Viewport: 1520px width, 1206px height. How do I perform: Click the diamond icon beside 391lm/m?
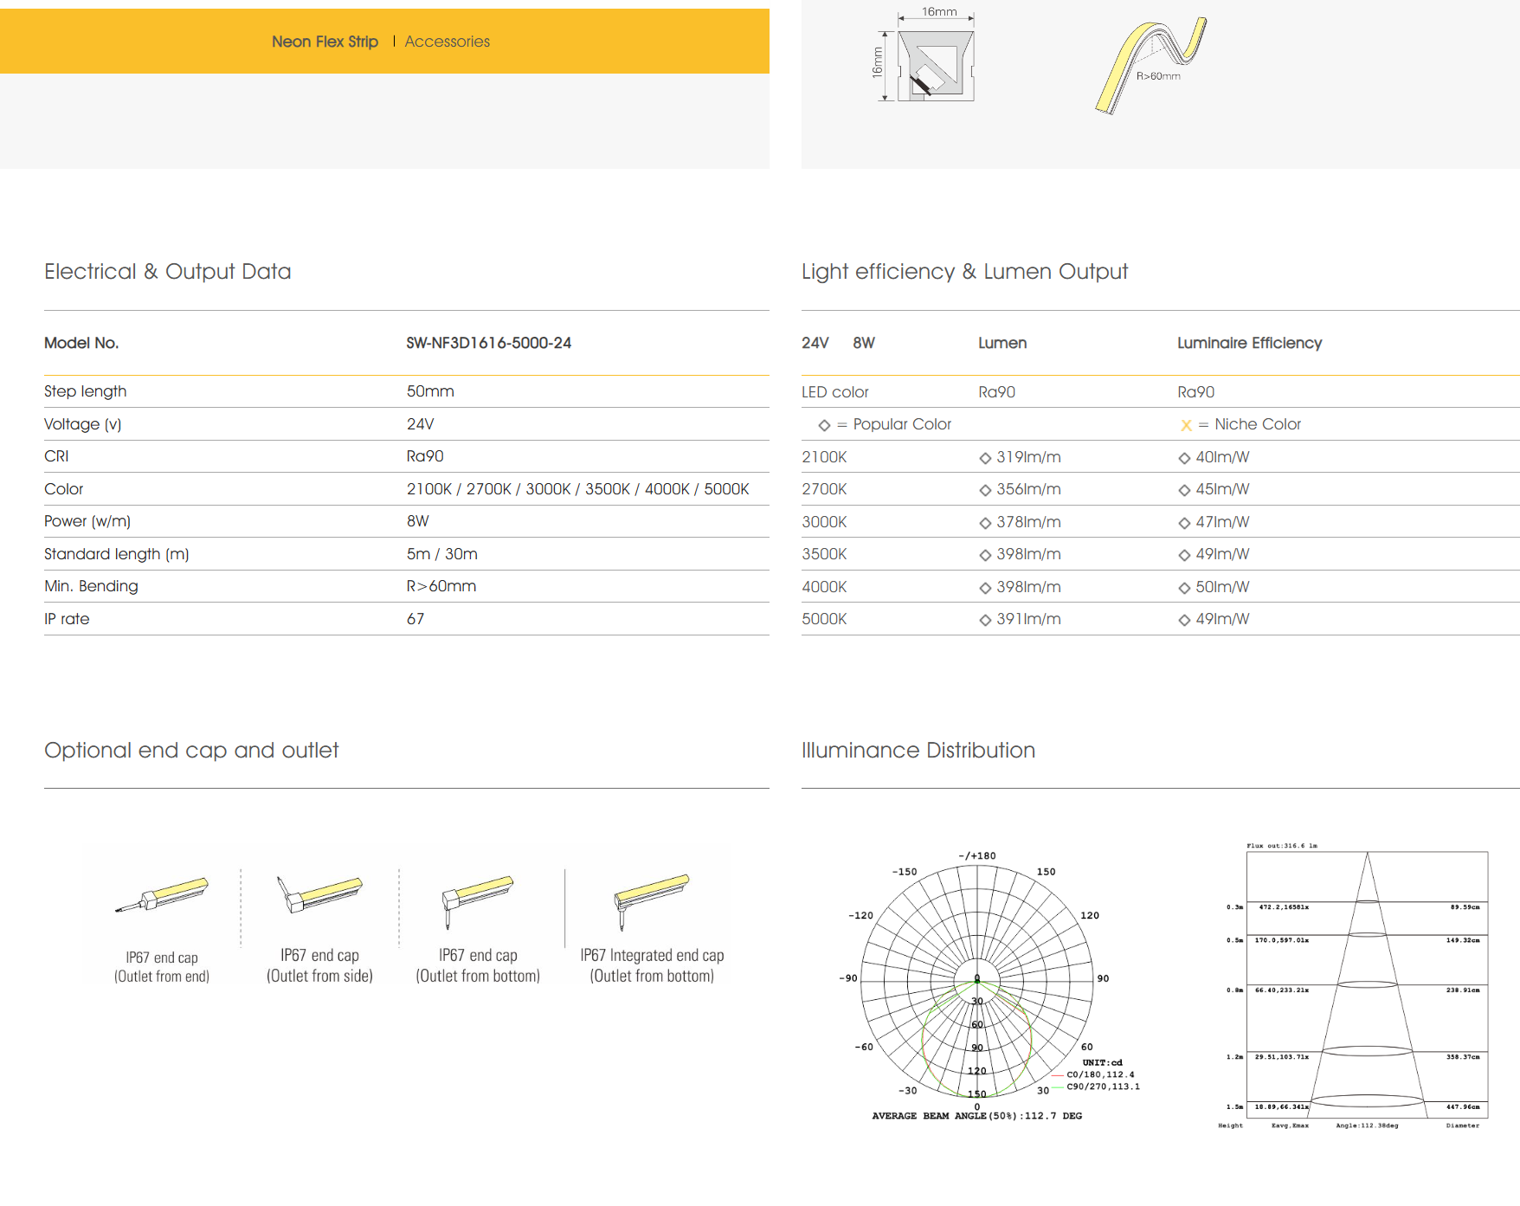pyautogui.click(x=985, y=620)
